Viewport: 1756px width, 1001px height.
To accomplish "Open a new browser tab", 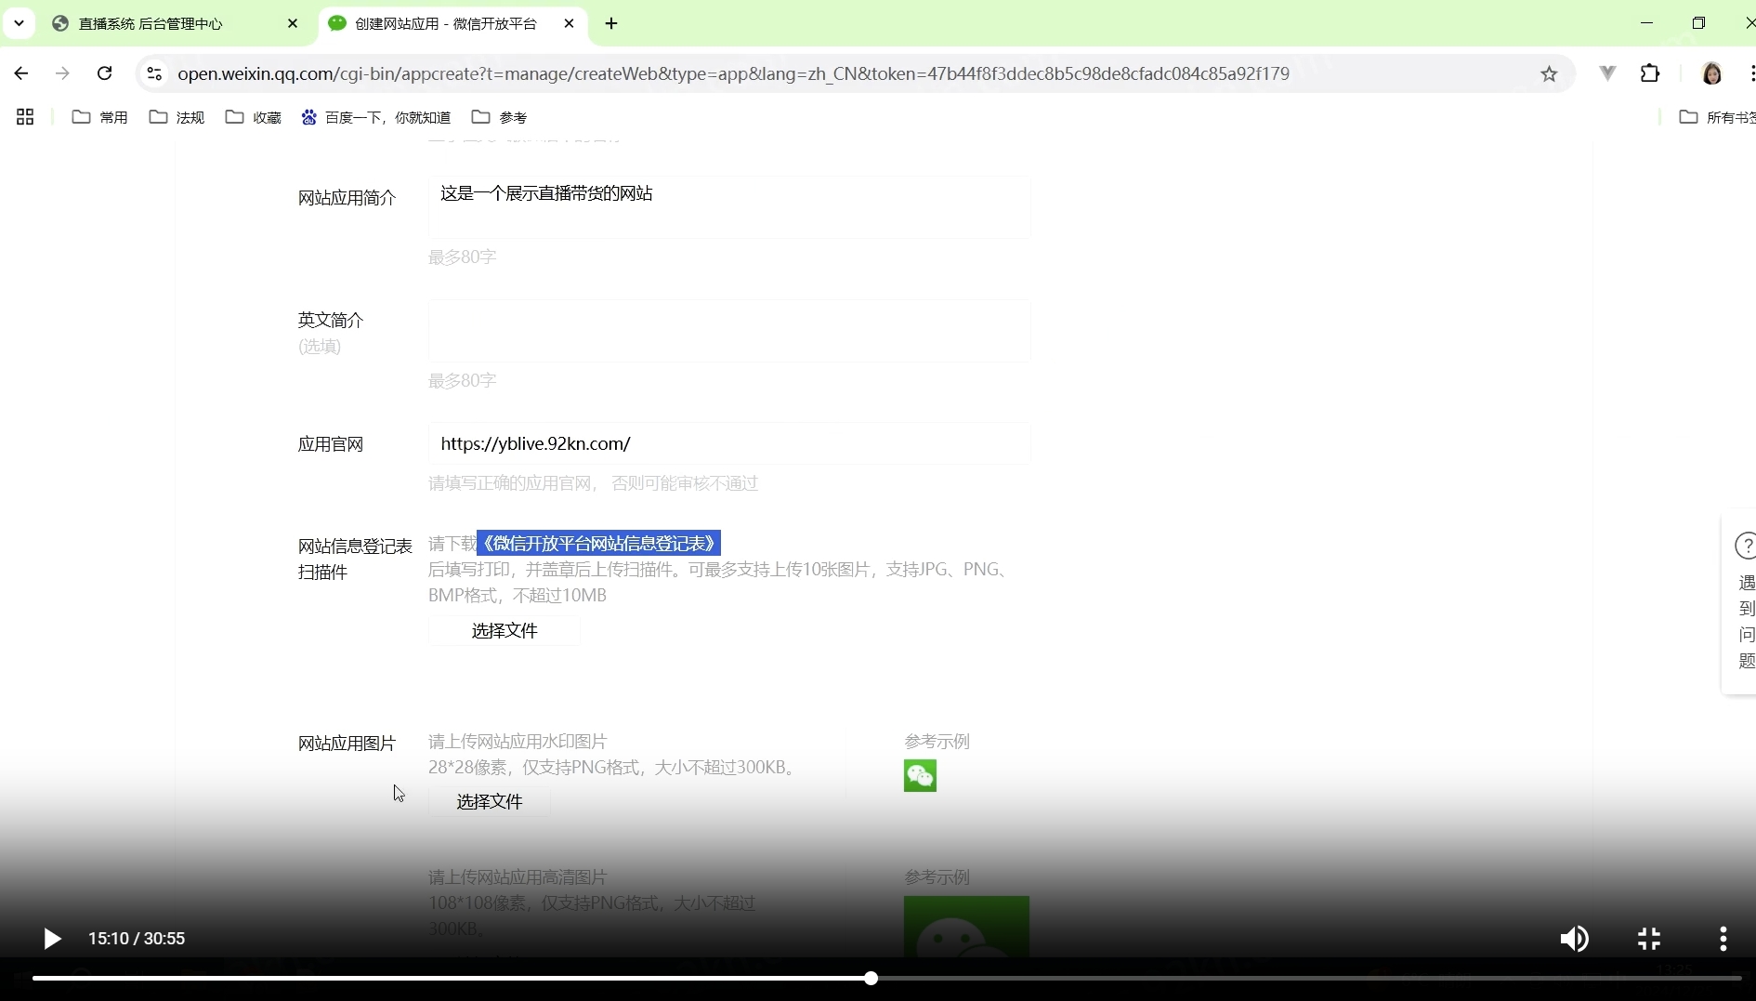I will [611, 23].
